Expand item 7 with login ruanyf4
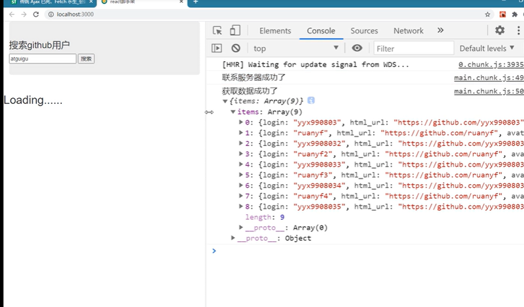 241,196
